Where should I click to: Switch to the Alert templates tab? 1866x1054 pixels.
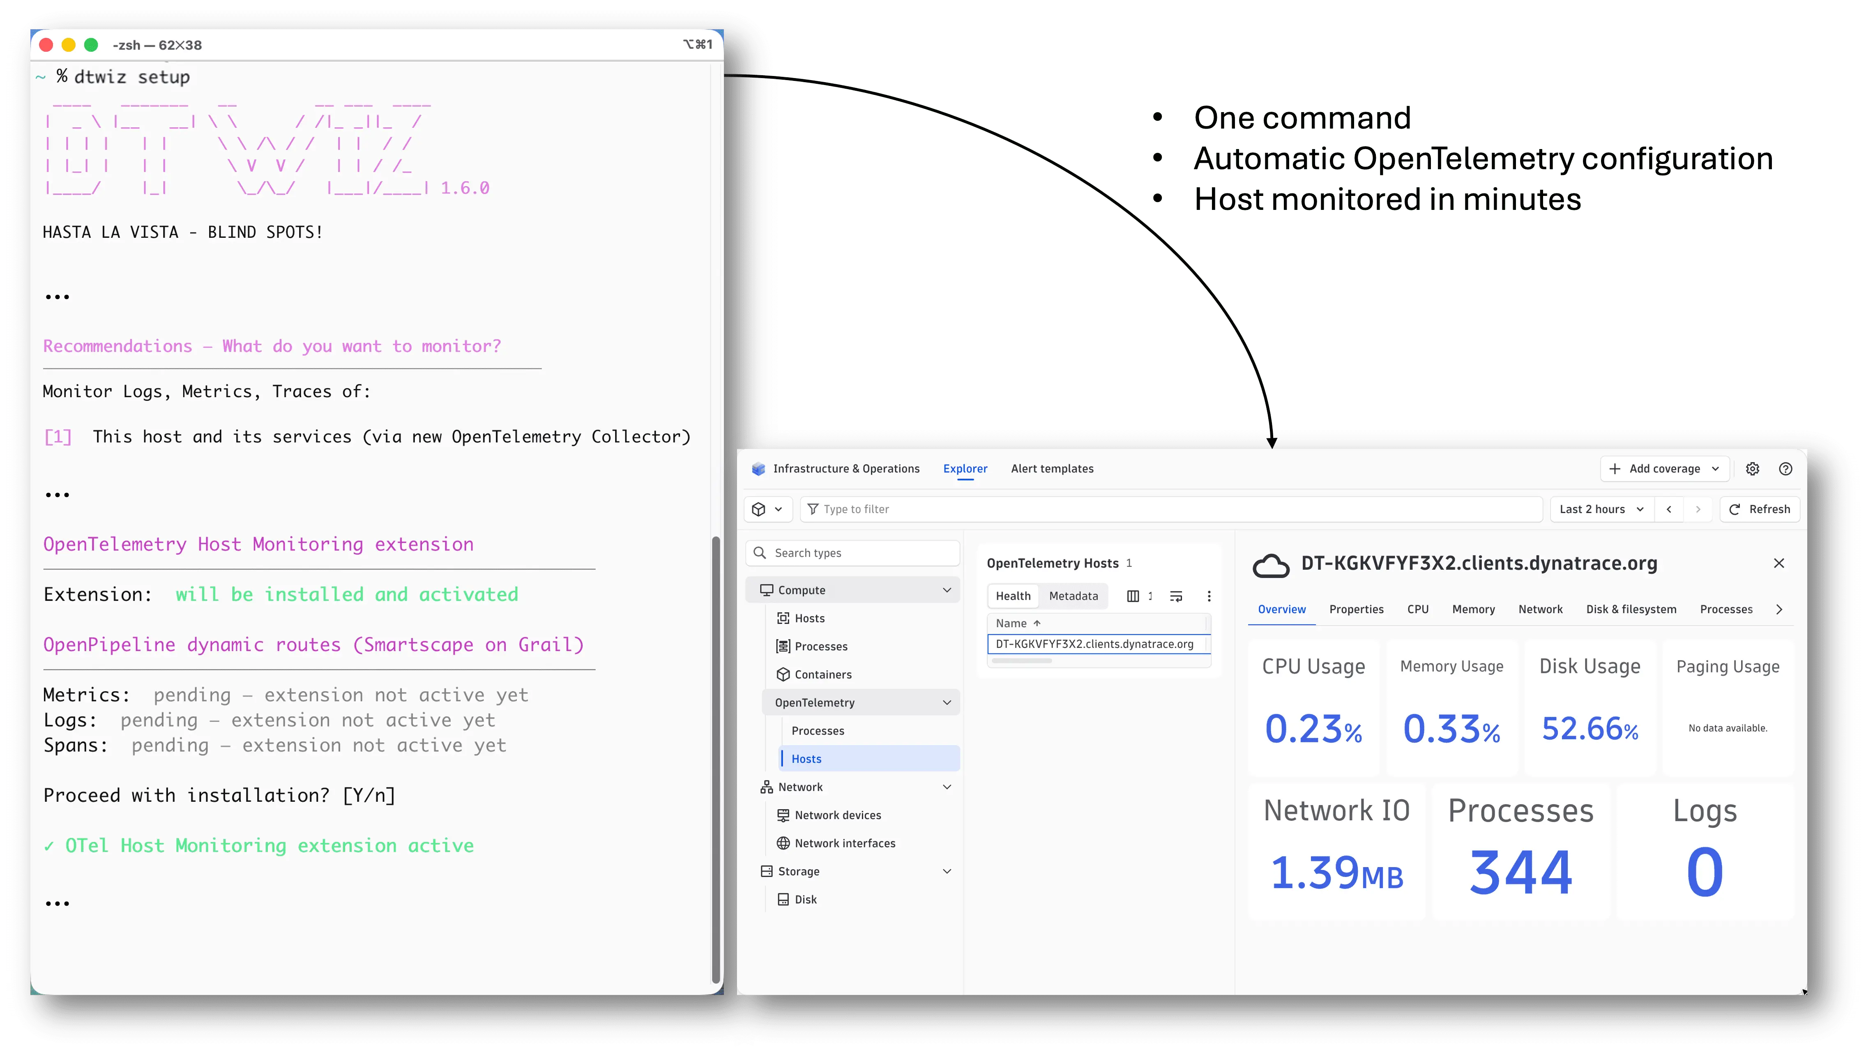[1052, 469]
